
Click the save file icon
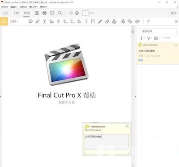[x=37, y=13]
